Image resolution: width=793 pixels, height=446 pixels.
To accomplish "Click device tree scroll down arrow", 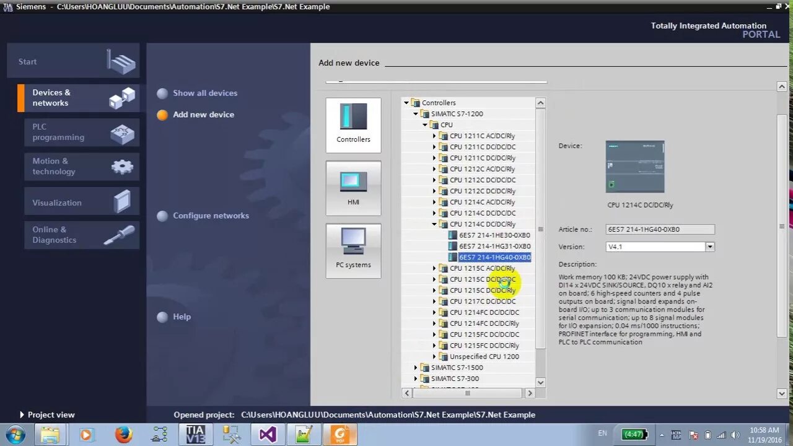I will 540,382.
